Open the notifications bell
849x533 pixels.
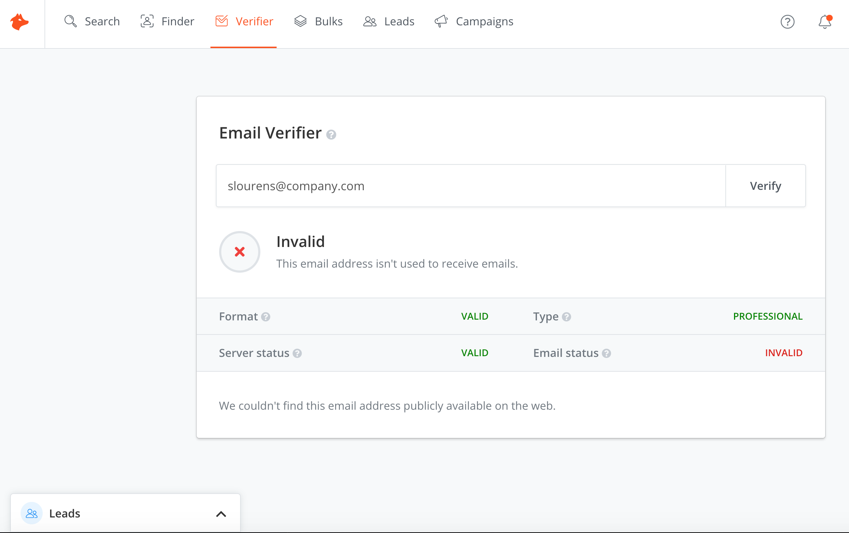825,22
